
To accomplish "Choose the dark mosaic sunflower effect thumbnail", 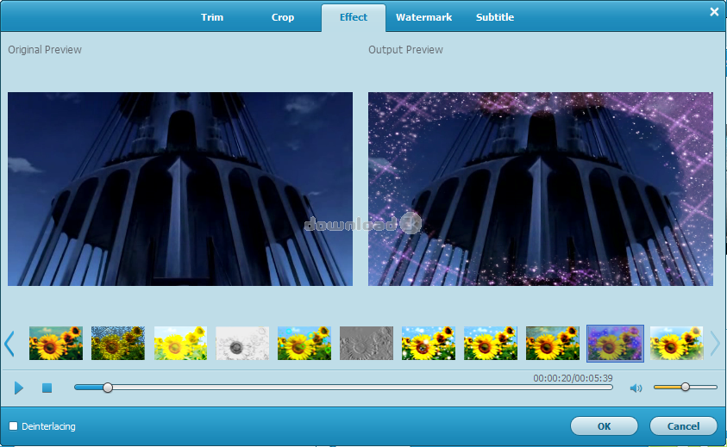I will tap(118, 344).
